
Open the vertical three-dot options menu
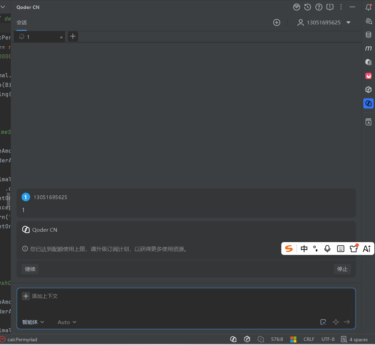[x=341, y=7]
